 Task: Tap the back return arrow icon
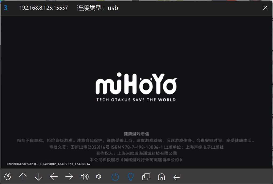click(x=177, y=177)
